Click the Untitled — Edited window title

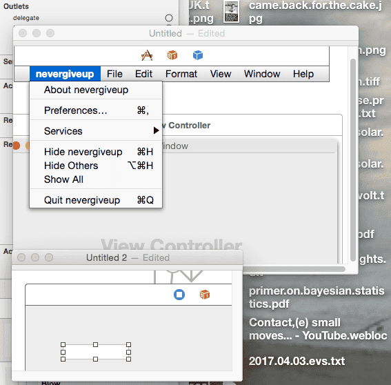point(187,33)
